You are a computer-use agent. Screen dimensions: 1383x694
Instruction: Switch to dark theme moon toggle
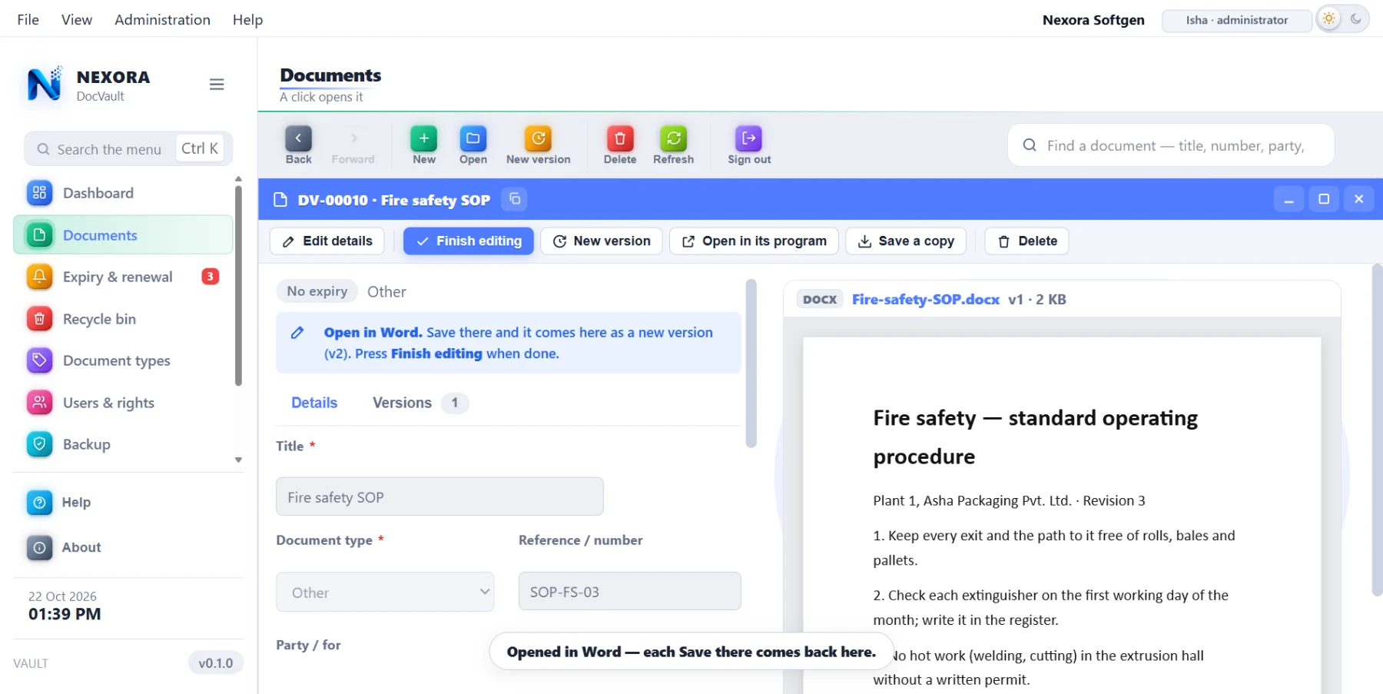pyautogui.click(x=1356, y=19)
